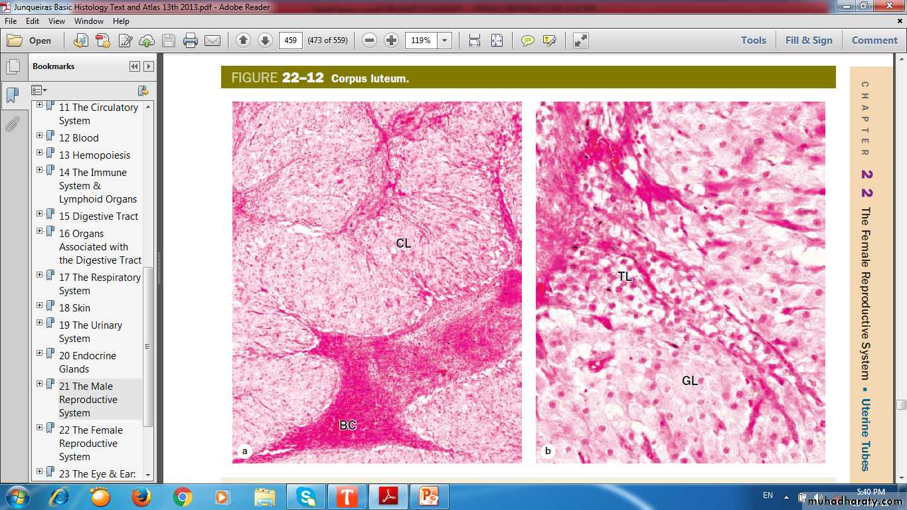This screenshot has width=907, height=510.
Task: Go to previous page with up arrow
Action: click(243, 41)
